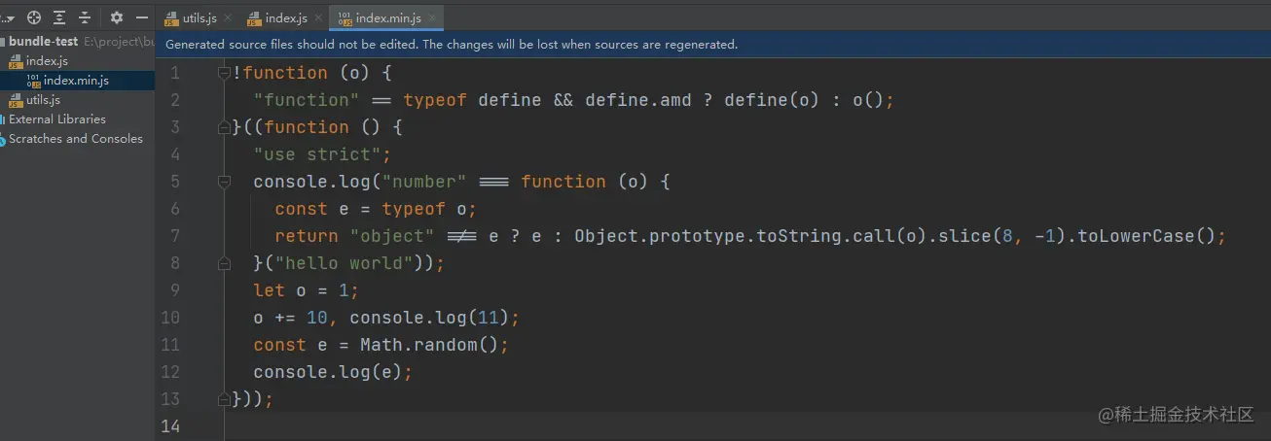Click 'console.log(e);' on line 12
This screenshot has width=1271, height=441.
[x=333, y=371]
